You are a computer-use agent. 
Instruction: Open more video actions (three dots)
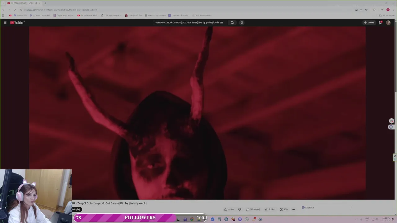click(x=293, y=209)
